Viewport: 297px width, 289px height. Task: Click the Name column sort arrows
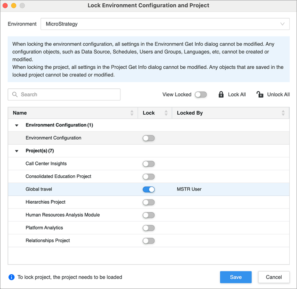pyautogui.click(x=132, y=113)
